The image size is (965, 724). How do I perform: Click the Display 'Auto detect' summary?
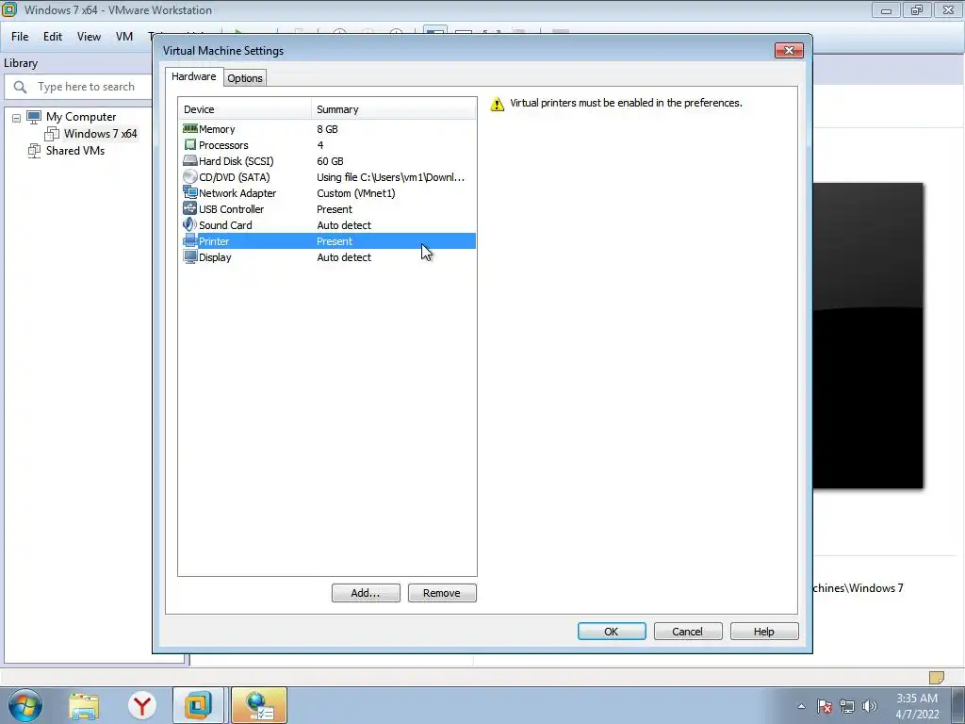tap(343, 256)
